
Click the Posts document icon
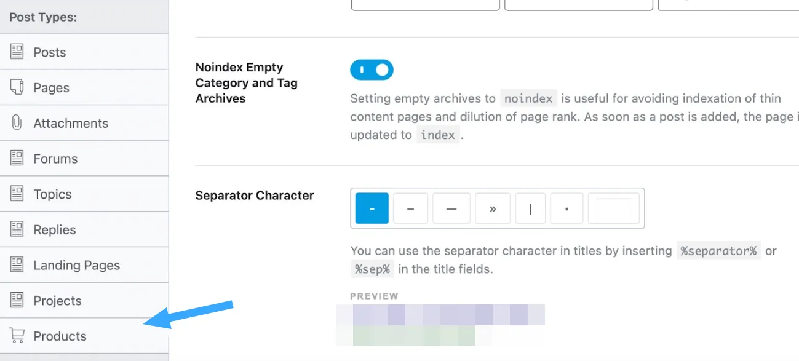click(x=17, y=52)
